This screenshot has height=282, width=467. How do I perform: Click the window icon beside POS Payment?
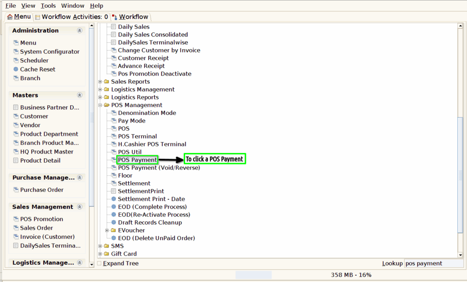114,159
